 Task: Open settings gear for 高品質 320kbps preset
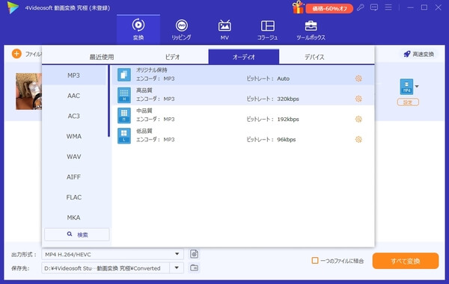pyautogui.click(x=358, y=99)
